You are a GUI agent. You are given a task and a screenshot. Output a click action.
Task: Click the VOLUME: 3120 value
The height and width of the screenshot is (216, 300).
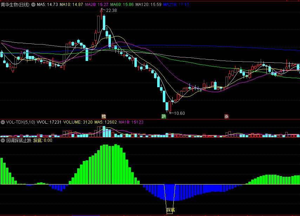coord(78,122)
